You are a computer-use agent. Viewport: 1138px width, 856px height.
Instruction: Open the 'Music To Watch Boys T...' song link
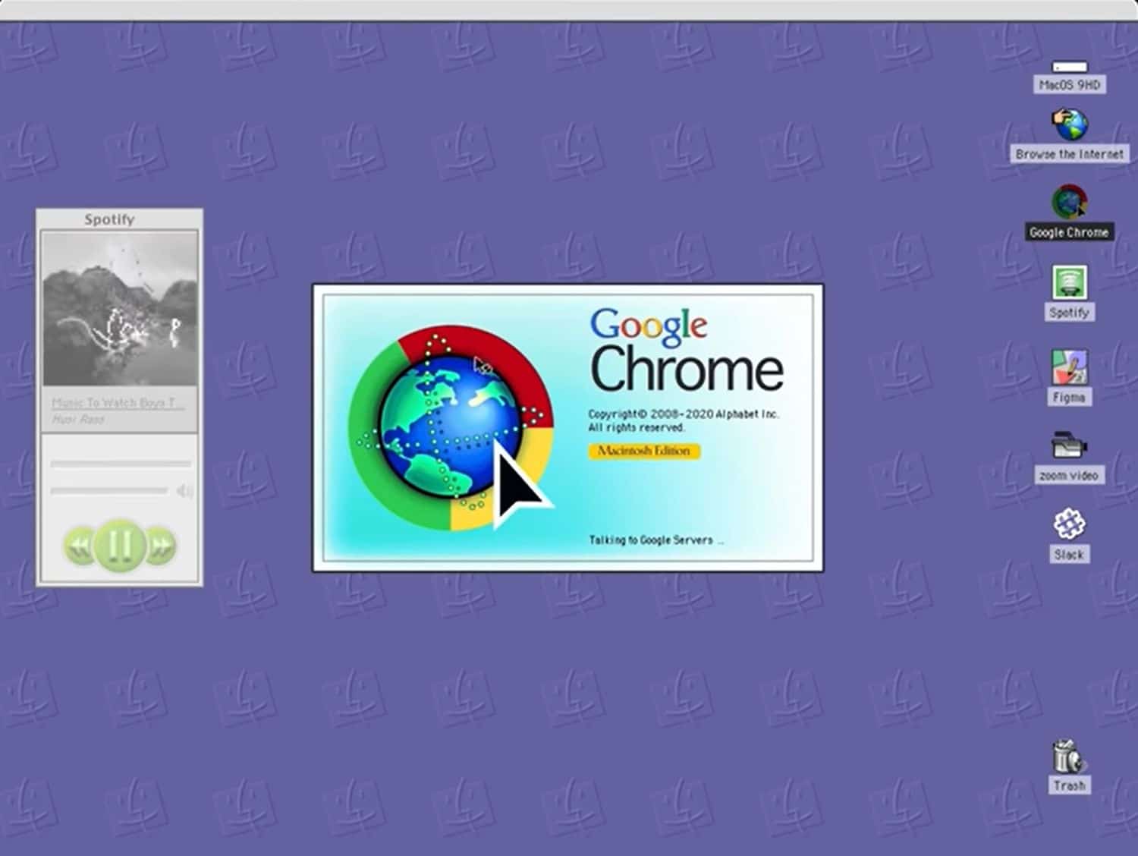(x=118, y=403)
